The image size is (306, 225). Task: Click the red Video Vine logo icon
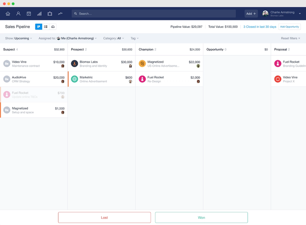click(x=278, y=79)
